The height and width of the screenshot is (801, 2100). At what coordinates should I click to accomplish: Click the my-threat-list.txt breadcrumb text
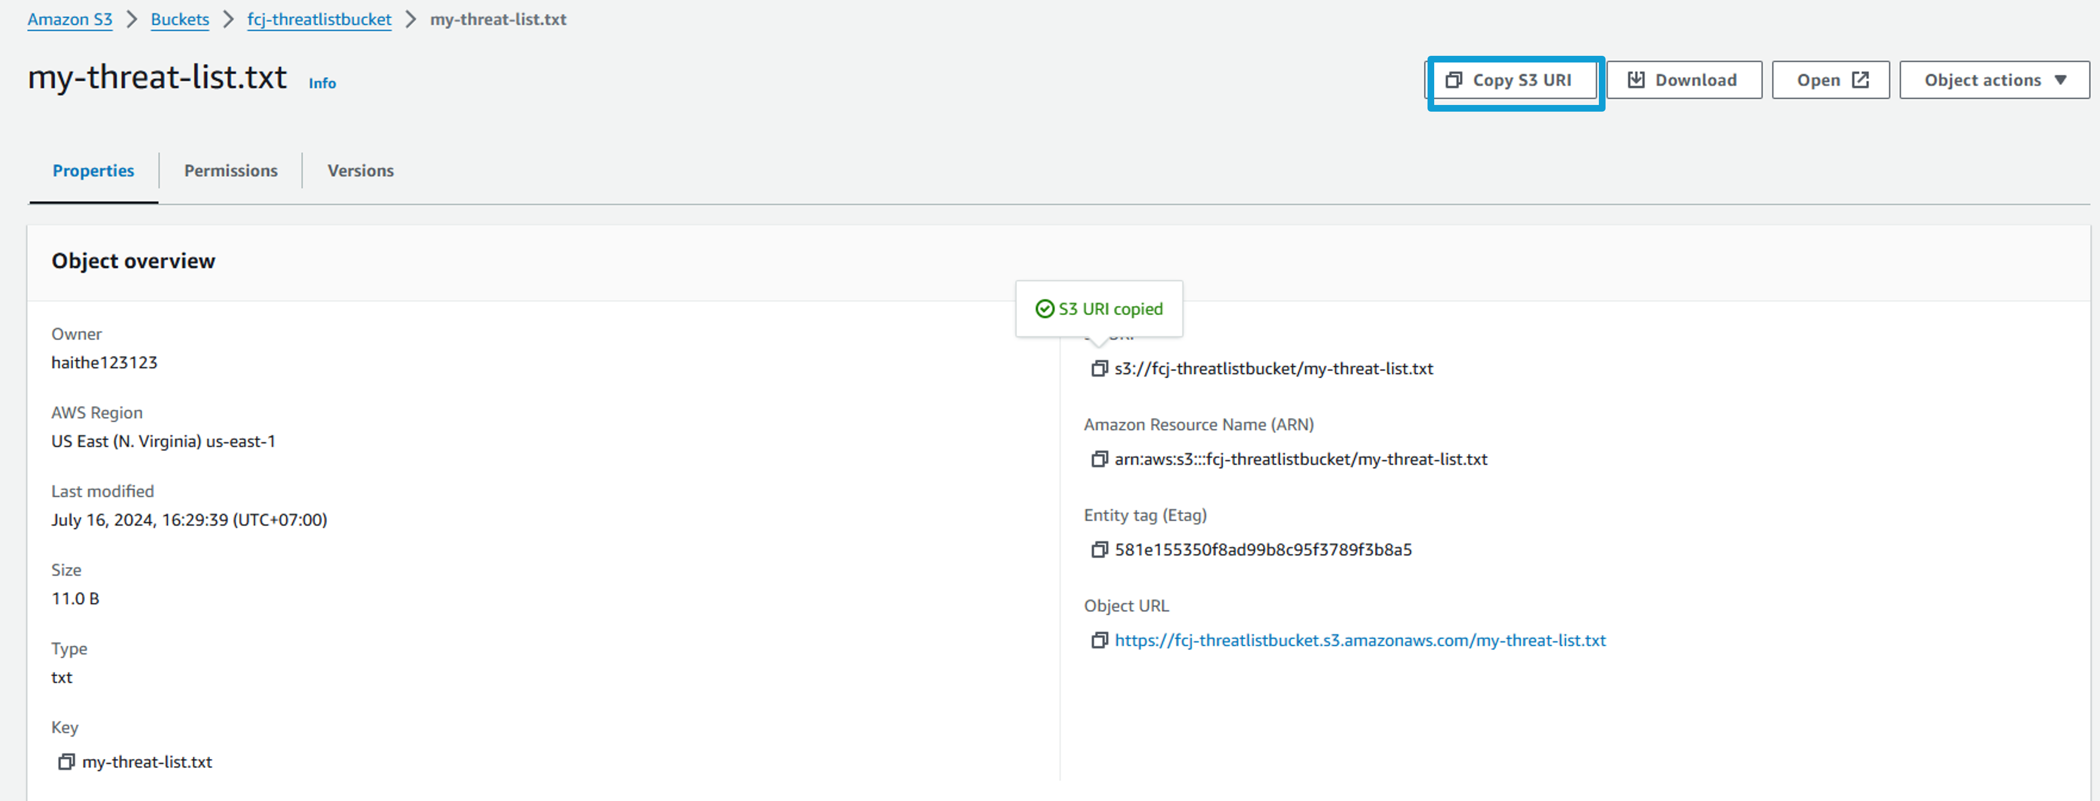tap(498, 20)
